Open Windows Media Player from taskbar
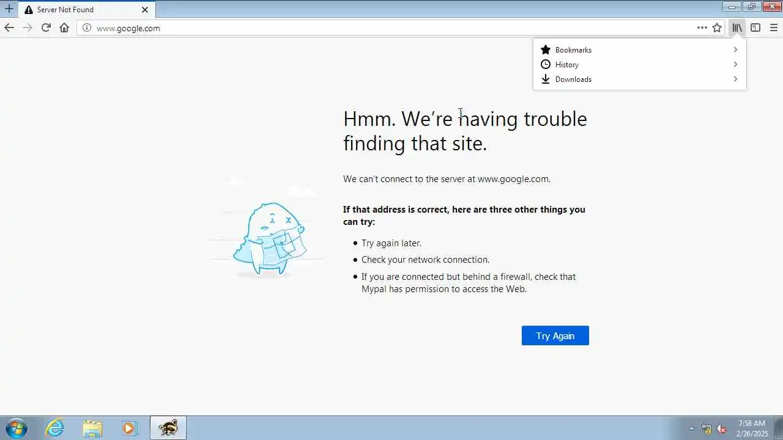Viewport: 783px width, 440px height. (129, 428)
